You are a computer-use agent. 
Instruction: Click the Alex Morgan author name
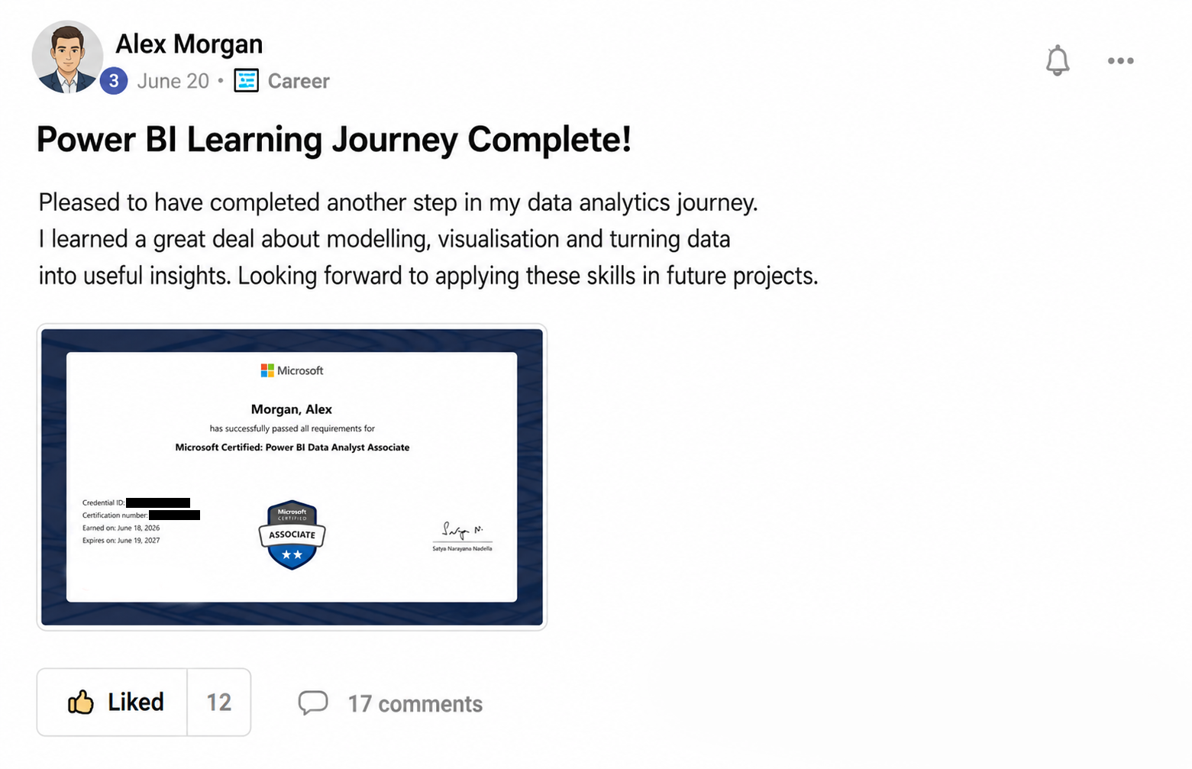pyautogui.click(x=189, y=44)
